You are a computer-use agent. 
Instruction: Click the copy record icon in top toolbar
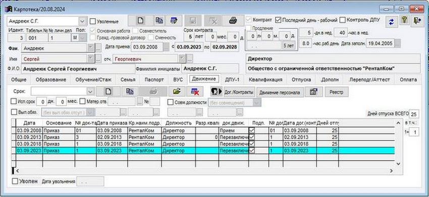point(159,21)
